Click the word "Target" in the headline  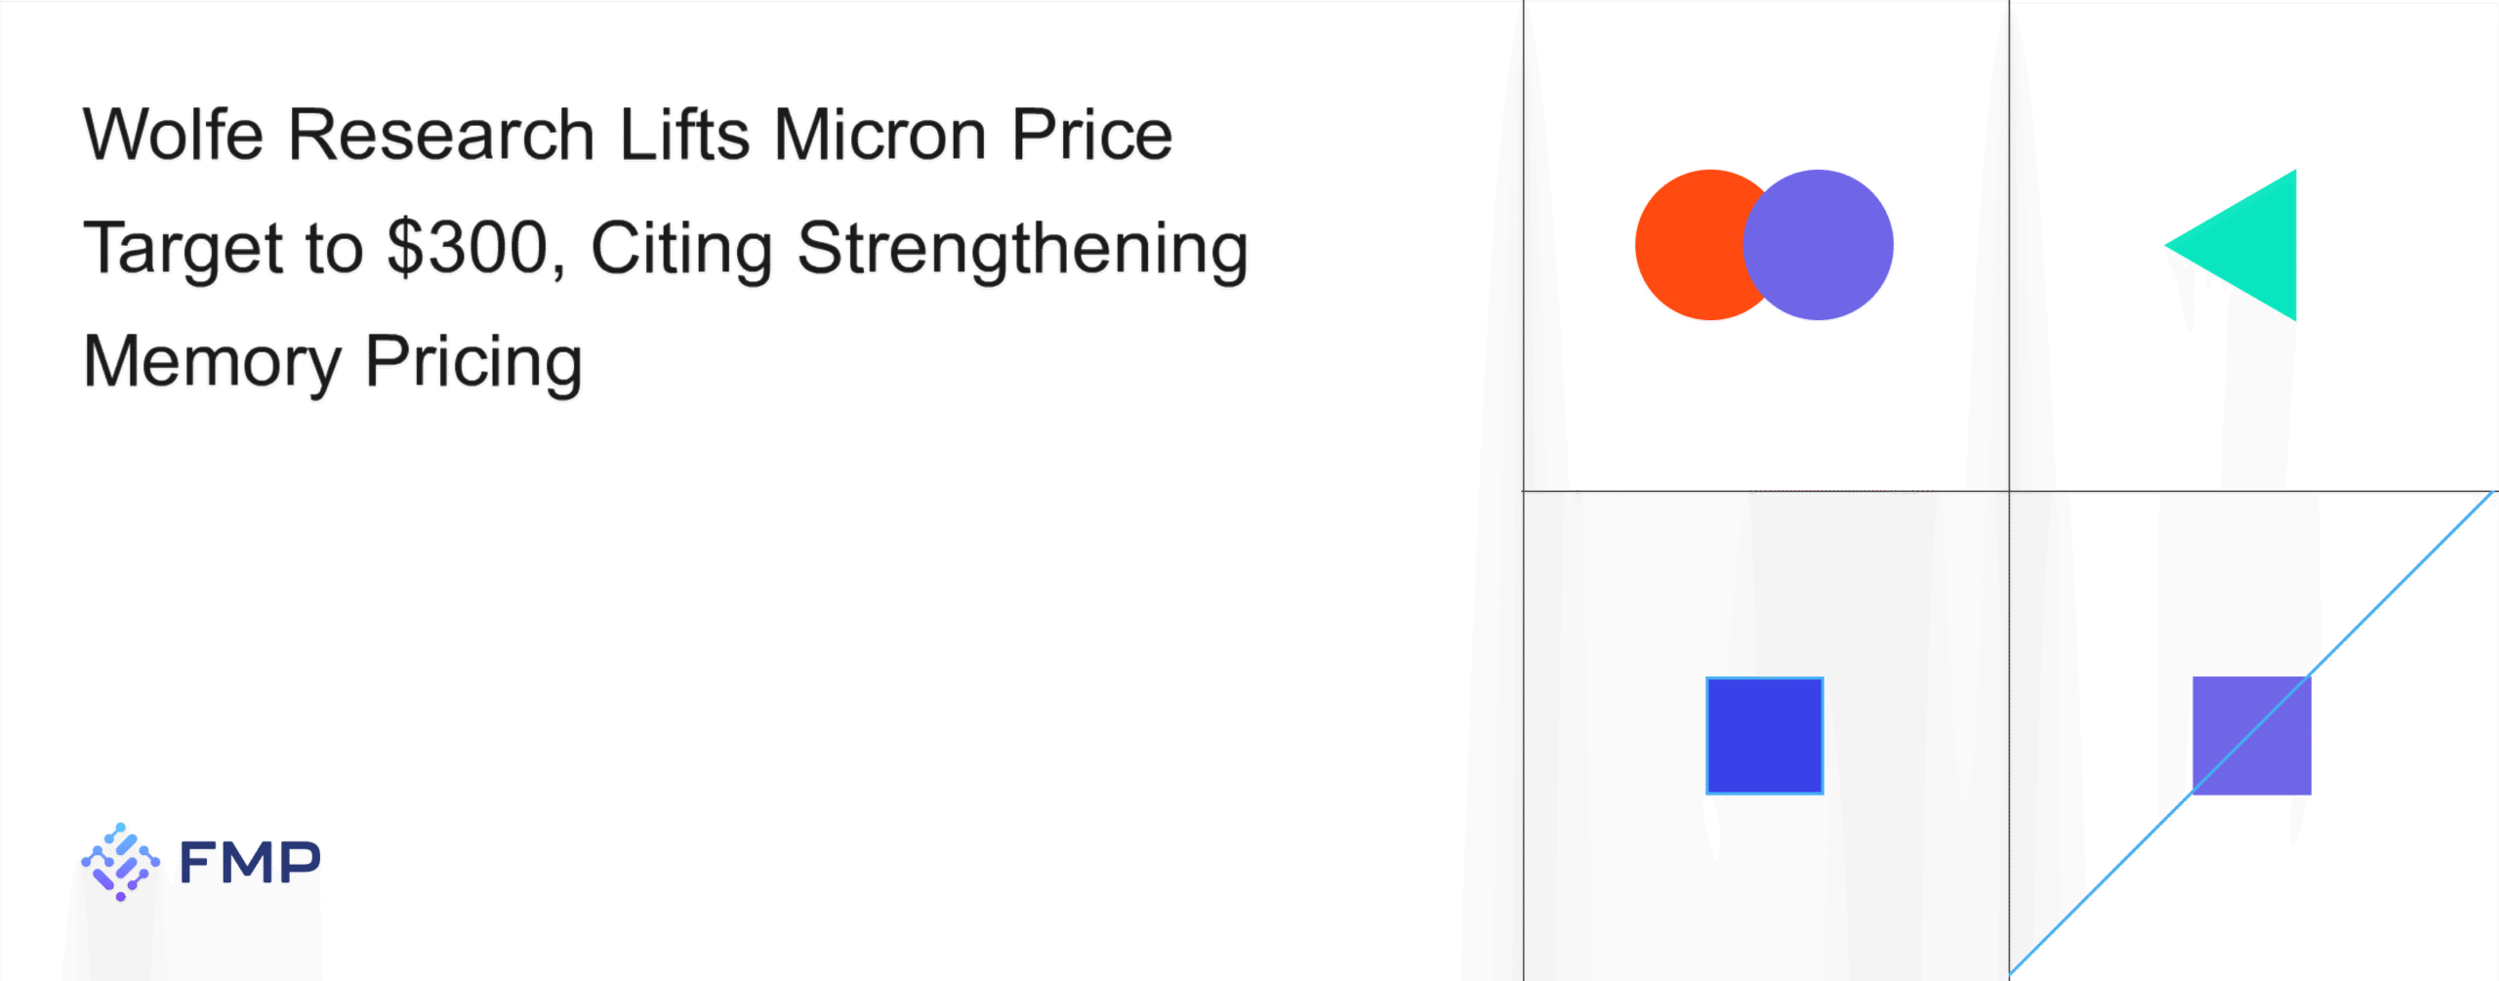183,249
